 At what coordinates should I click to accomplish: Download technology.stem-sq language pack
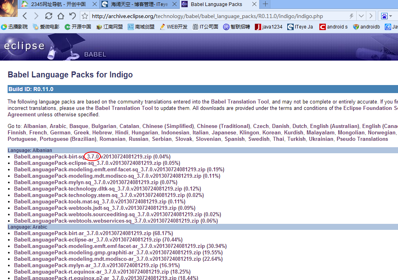pos(99,195)
